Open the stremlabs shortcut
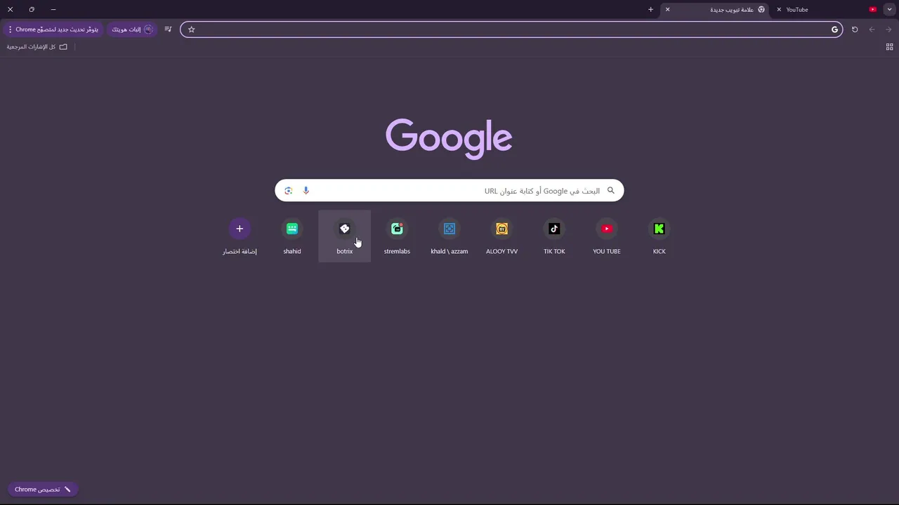 (x=397, y=236)
